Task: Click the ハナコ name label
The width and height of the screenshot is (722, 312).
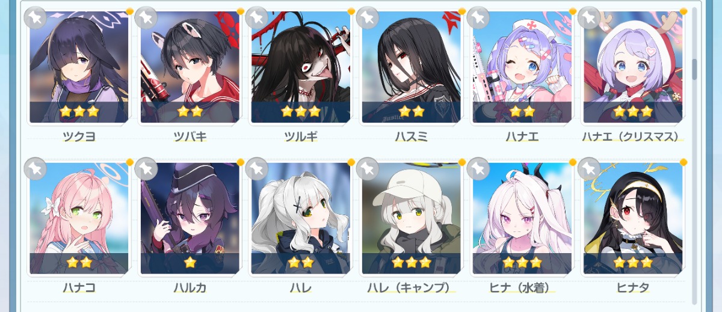Action: (x=79, y=288)
